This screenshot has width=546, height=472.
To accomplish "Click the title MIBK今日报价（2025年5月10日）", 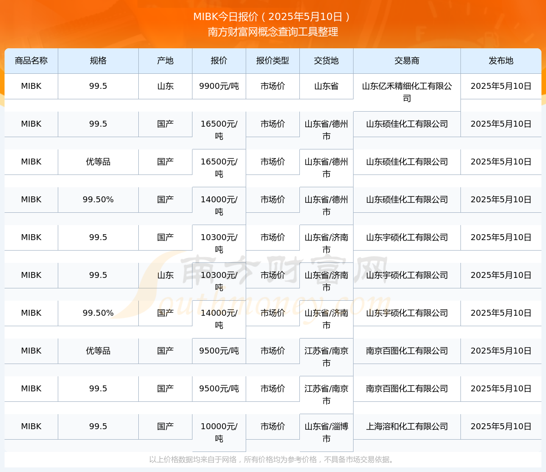I will [273, 17].
